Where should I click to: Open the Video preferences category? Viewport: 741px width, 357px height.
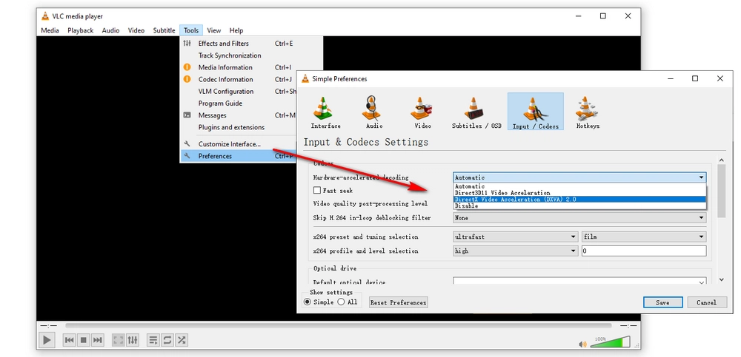pos(422,112)
